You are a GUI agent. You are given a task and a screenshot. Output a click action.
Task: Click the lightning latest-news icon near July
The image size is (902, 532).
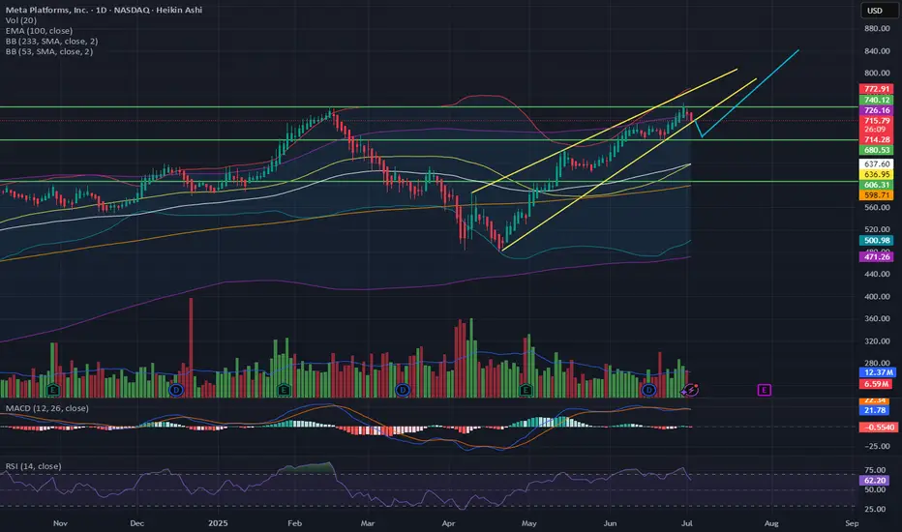click(x=691, y=390)
